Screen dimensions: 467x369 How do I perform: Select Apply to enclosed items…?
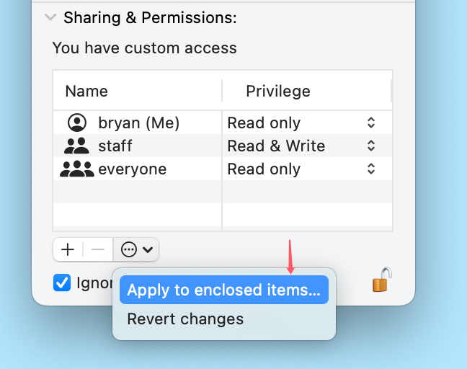pyautogui.click(x=223, y=290)
